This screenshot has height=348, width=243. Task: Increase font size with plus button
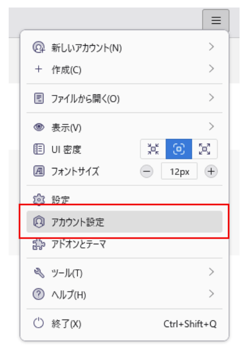[x=211, y=171]
